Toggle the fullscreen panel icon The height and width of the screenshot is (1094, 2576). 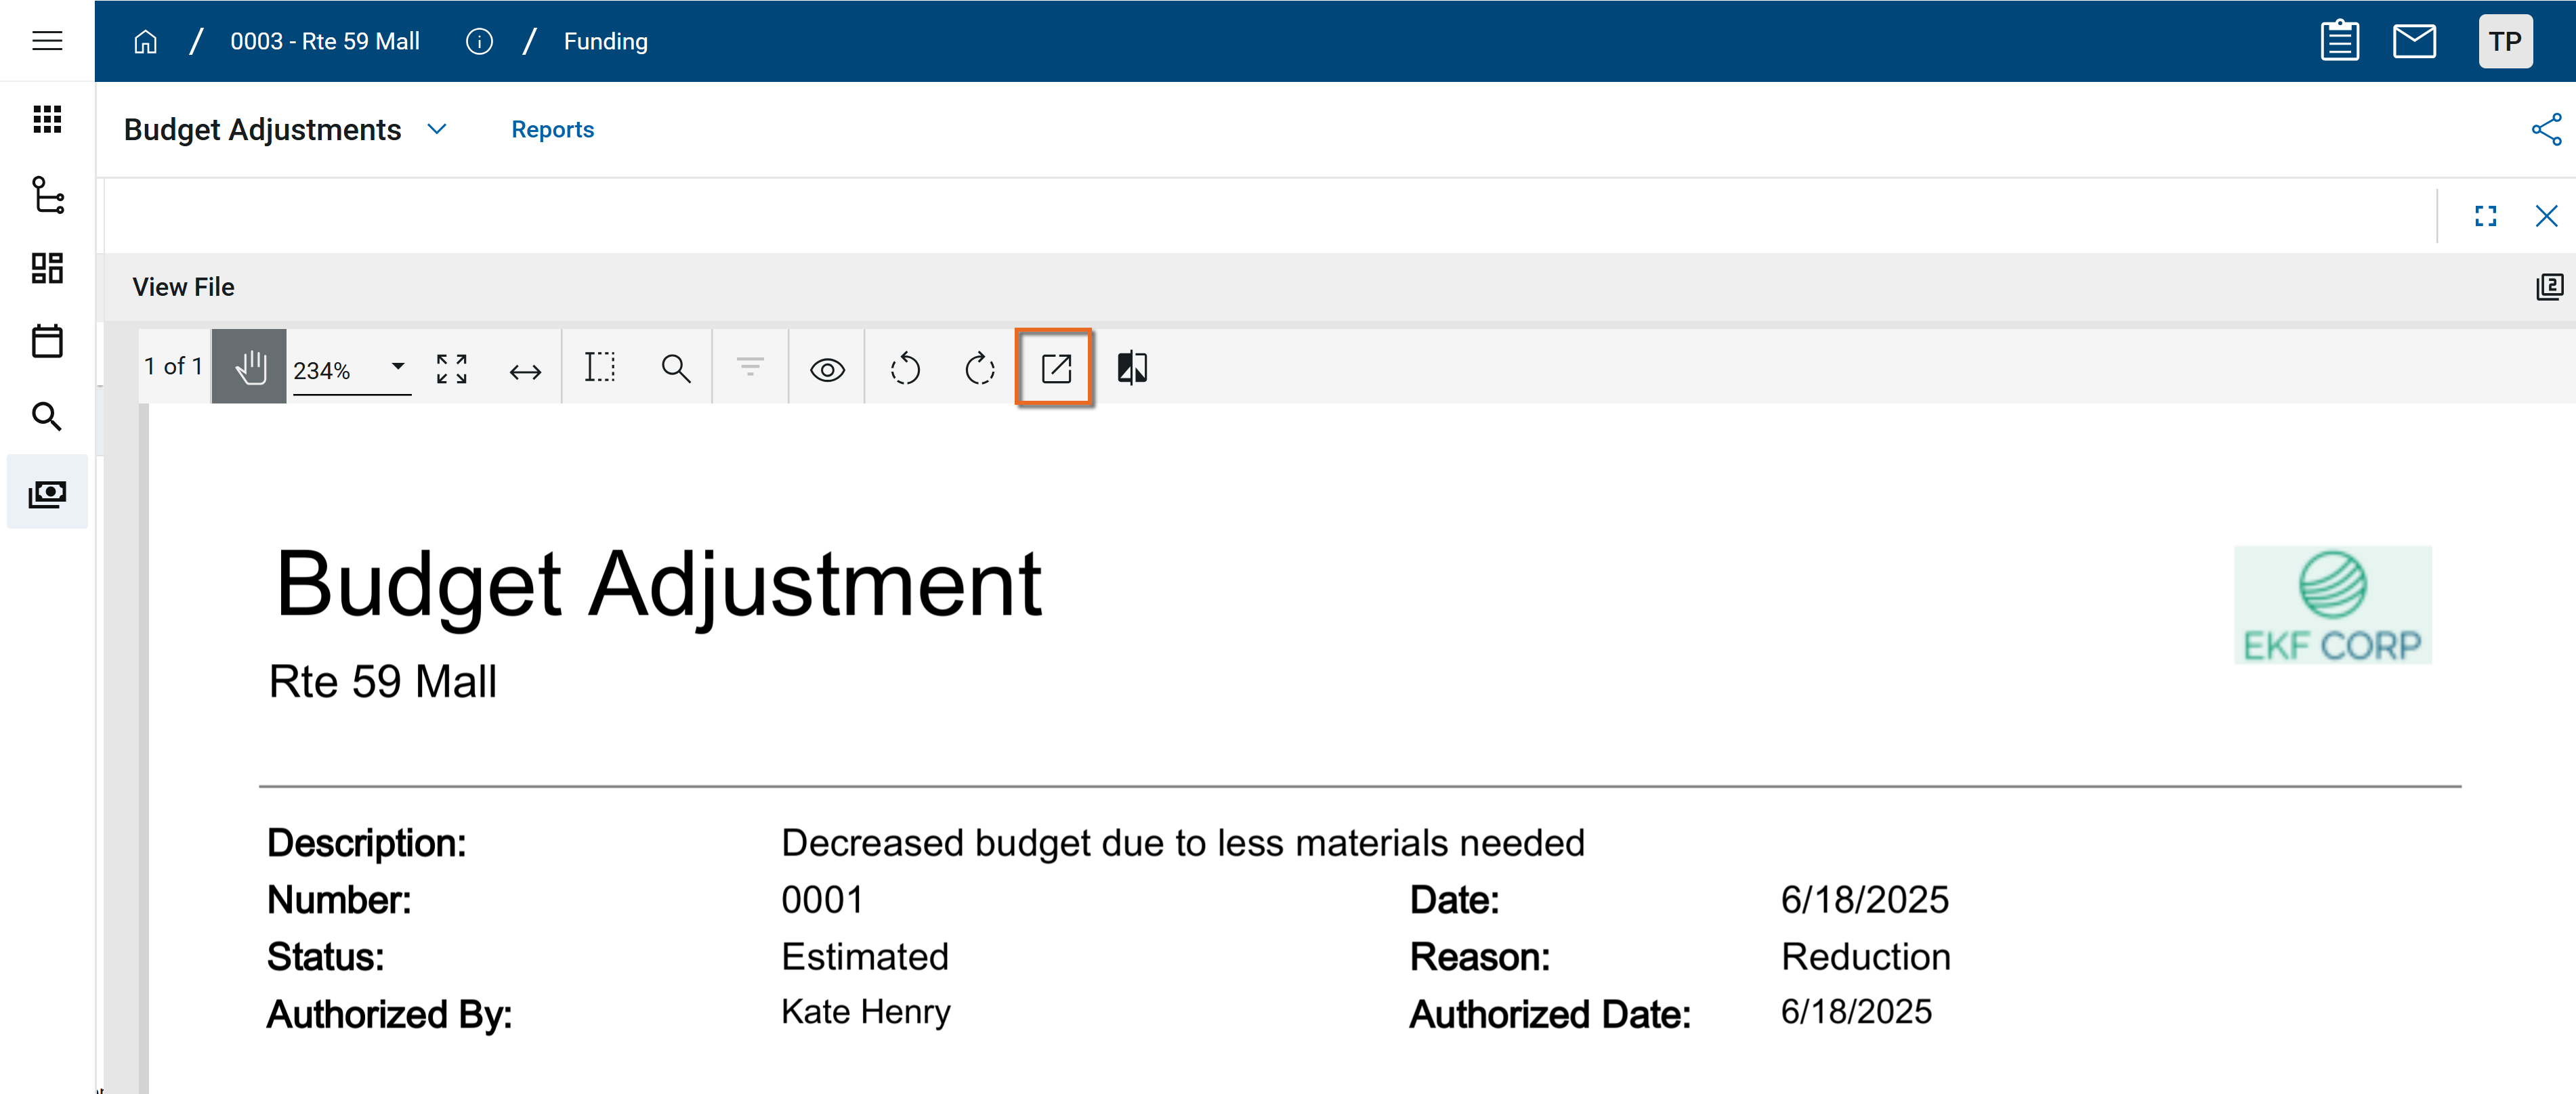tap(2485, 216)
